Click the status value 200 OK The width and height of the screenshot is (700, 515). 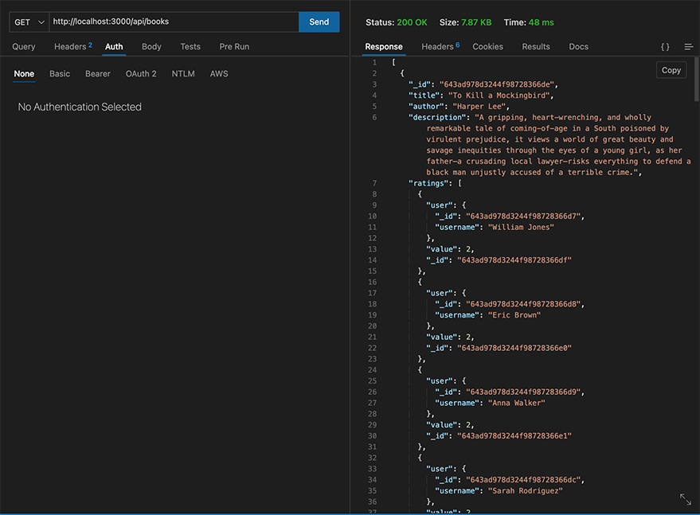pyautogui.click(x=412, y=22)
